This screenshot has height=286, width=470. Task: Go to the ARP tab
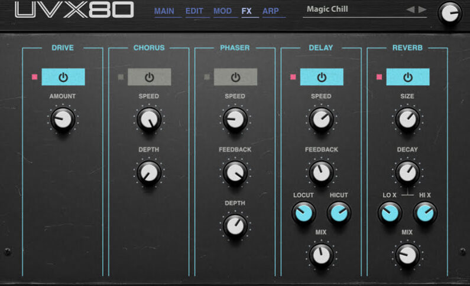coord(271,11)
